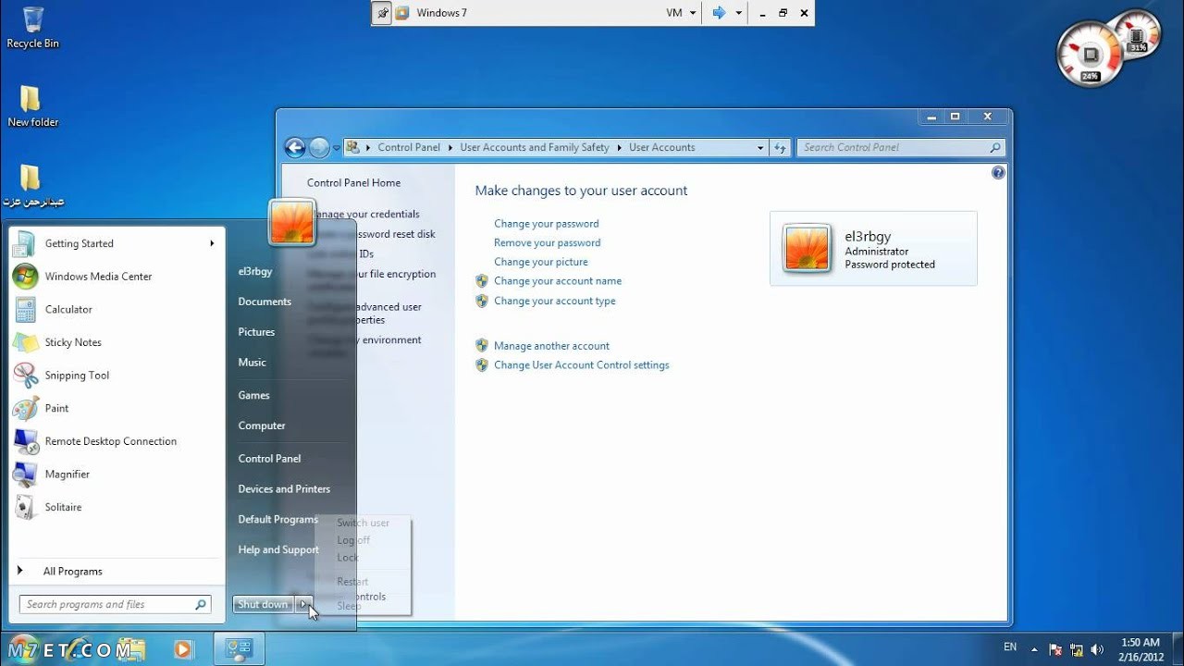Choose Switch user in shutdown menu
Screen dimensions: 1184x666
[x=363, y=524]
